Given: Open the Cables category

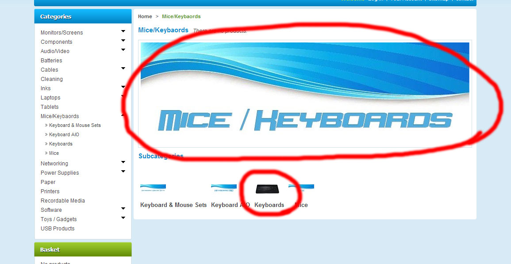Looking at the screenshot, I should pyautogui.click(x=49, y=70).
